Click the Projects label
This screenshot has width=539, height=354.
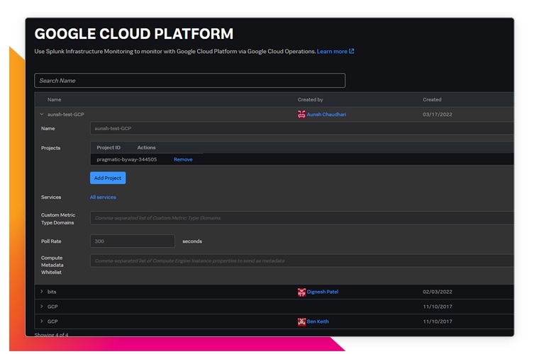(x=50, y=148)
